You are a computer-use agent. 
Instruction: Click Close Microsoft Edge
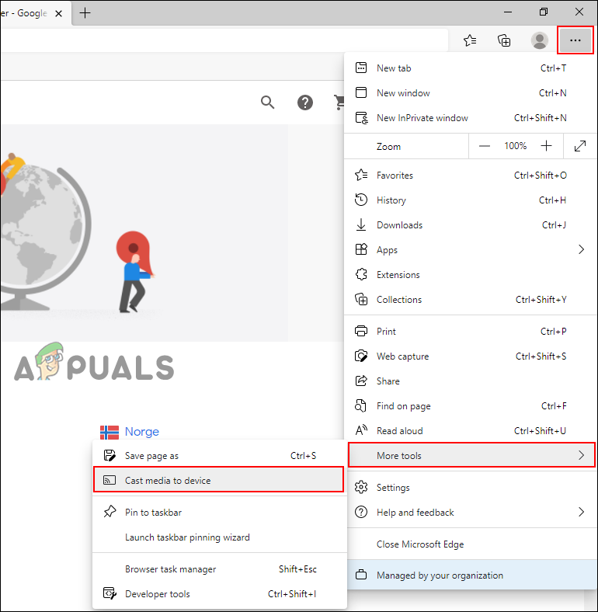coord(471,544)
